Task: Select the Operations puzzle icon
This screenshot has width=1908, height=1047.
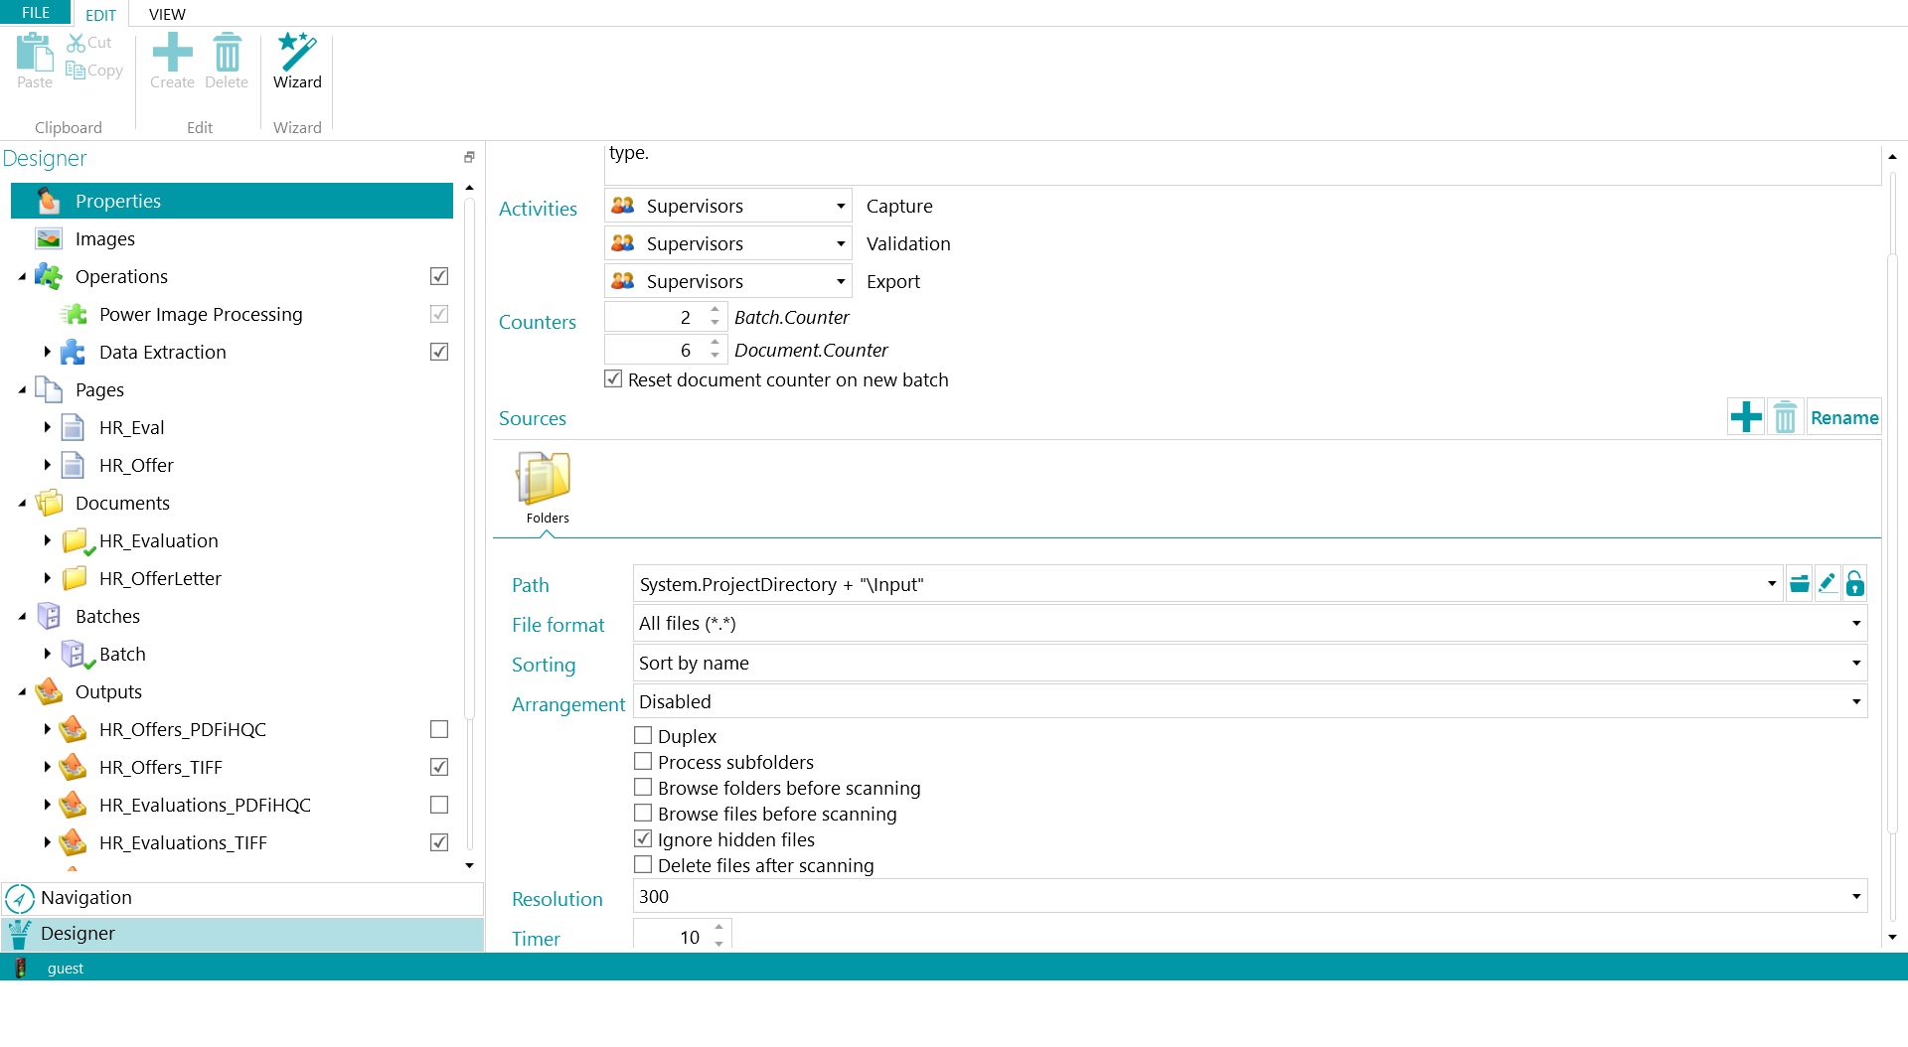Action: pos(48,276)
